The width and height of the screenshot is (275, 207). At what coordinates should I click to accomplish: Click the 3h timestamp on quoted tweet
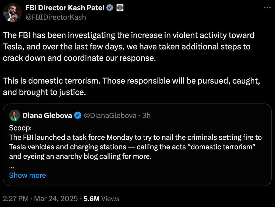coord(146,115)
